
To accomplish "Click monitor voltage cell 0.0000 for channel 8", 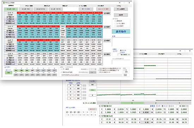I will [146, 112].
